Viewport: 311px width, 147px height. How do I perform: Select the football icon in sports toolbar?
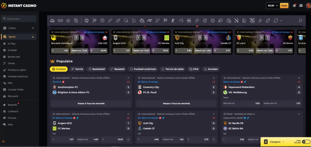click(87, 20)
